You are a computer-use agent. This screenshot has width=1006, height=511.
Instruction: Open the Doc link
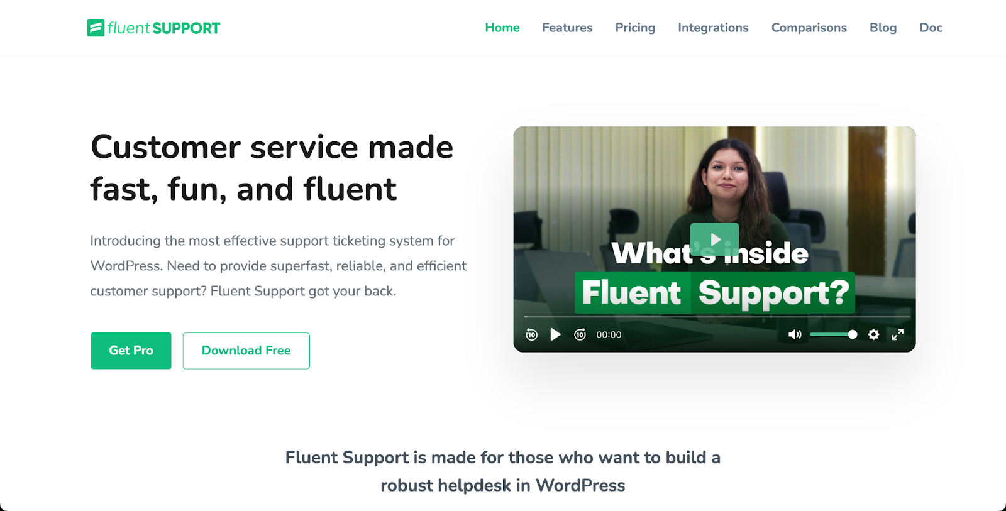coord(931,28)
